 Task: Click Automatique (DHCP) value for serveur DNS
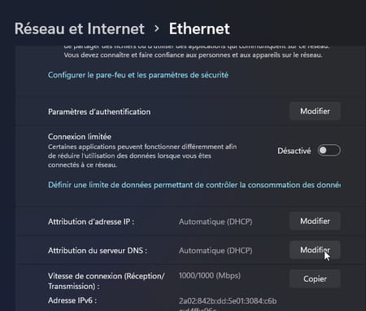216,251
